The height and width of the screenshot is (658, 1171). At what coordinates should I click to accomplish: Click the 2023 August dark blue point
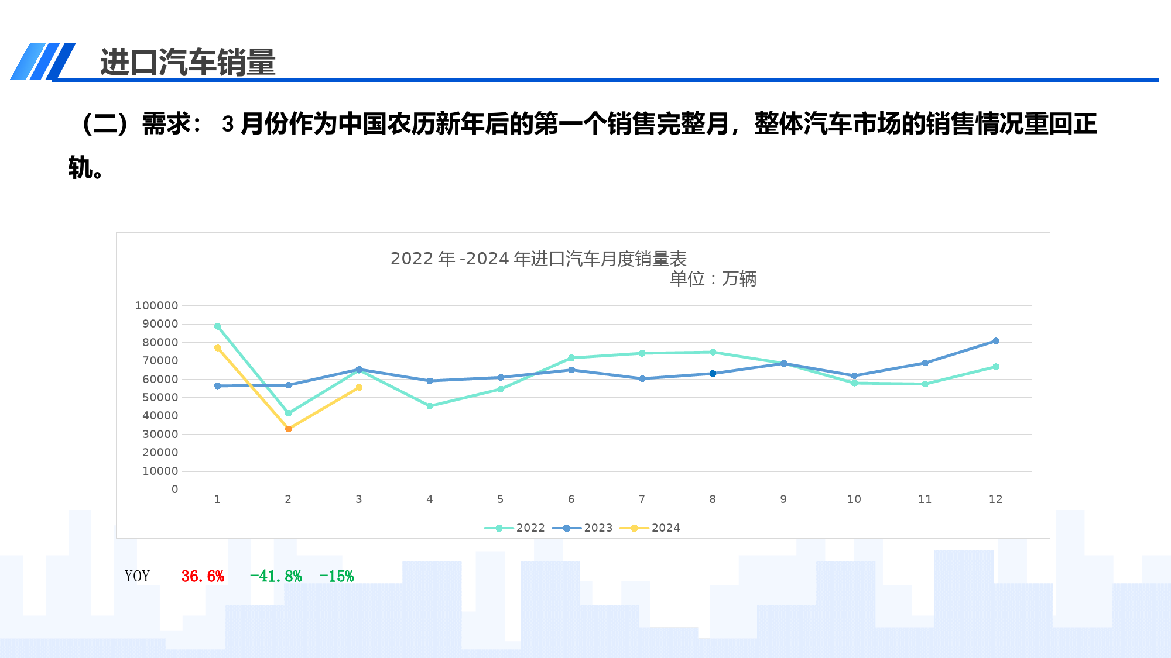click(x=713, y=373)
